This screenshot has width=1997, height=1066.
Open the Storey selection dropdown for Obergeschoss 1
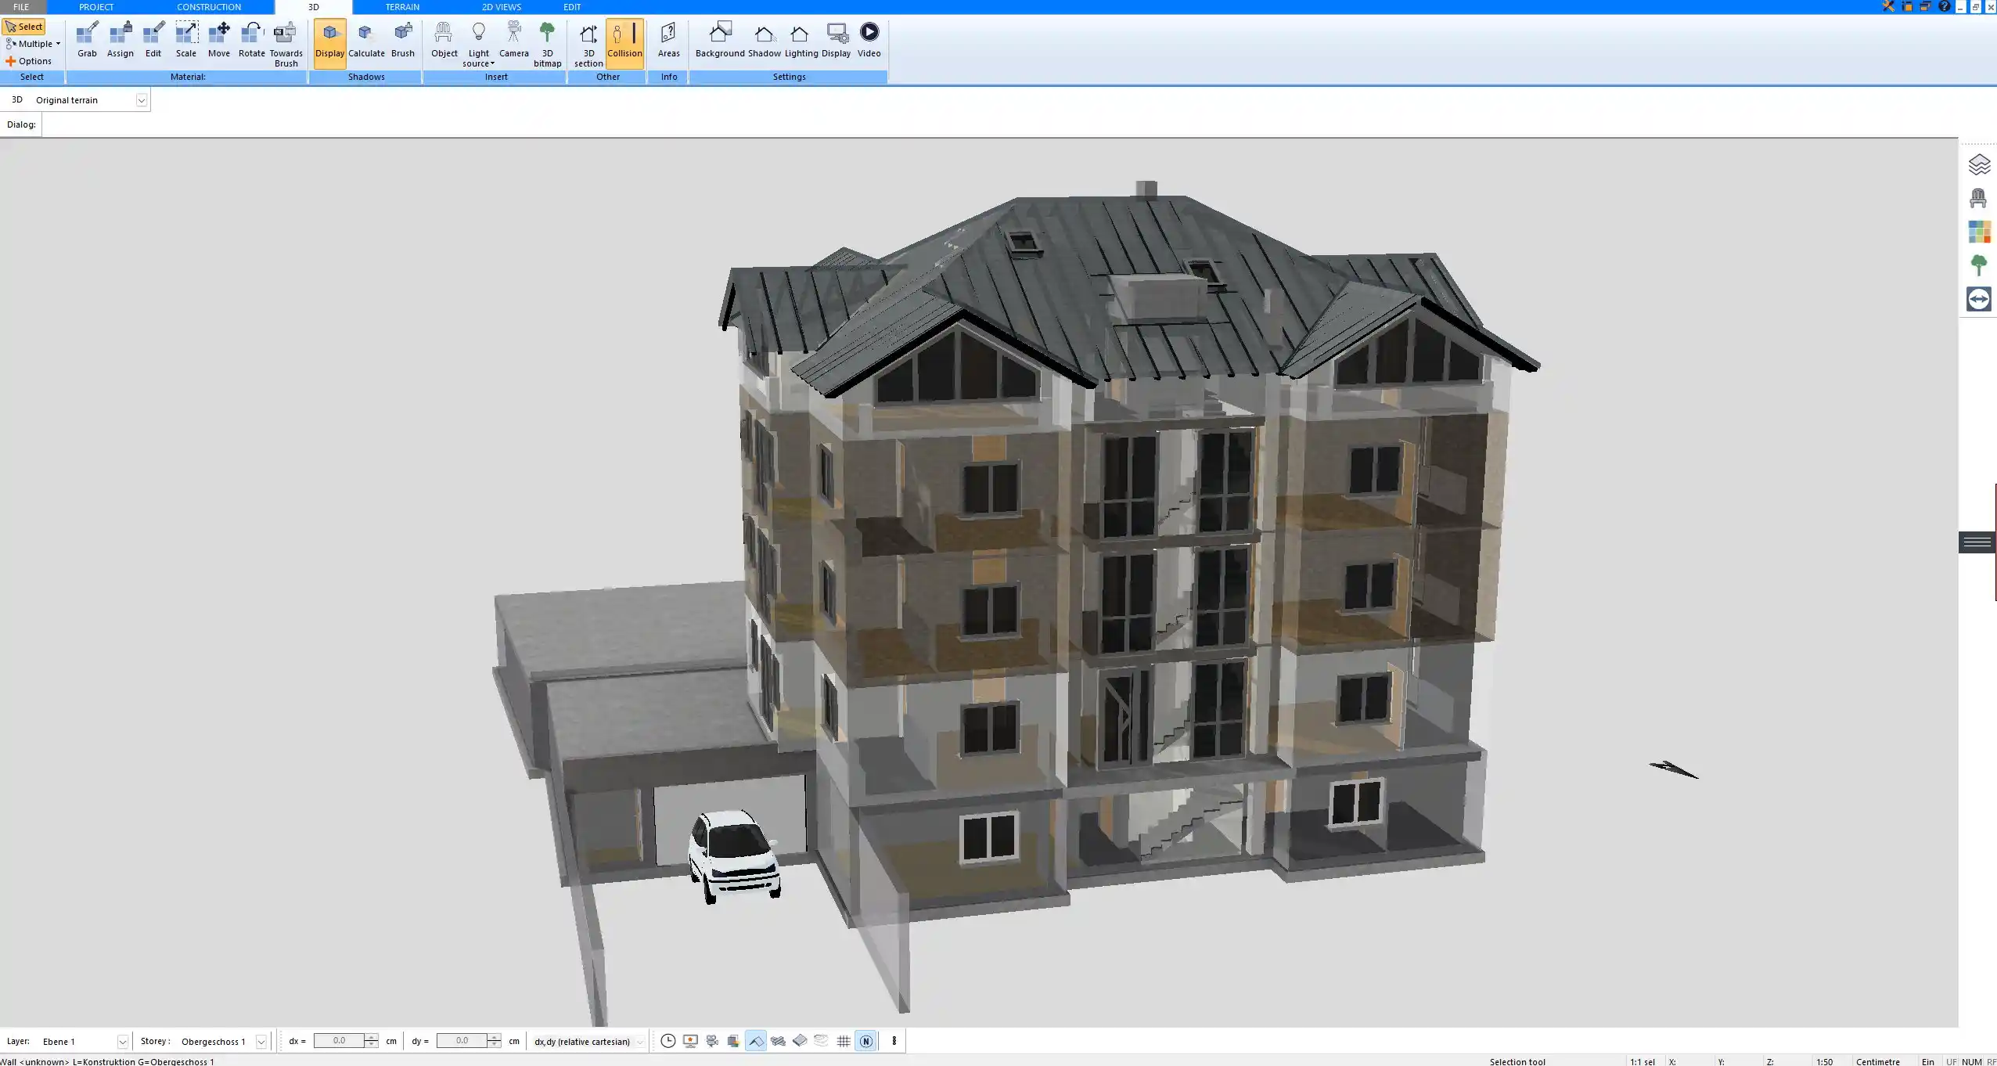pos(261,1041)
